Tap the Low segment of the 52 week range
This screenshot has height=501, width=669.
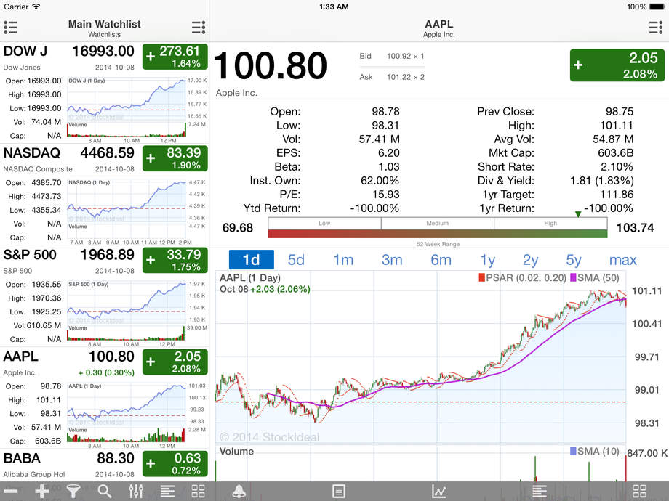coord(324,223)
